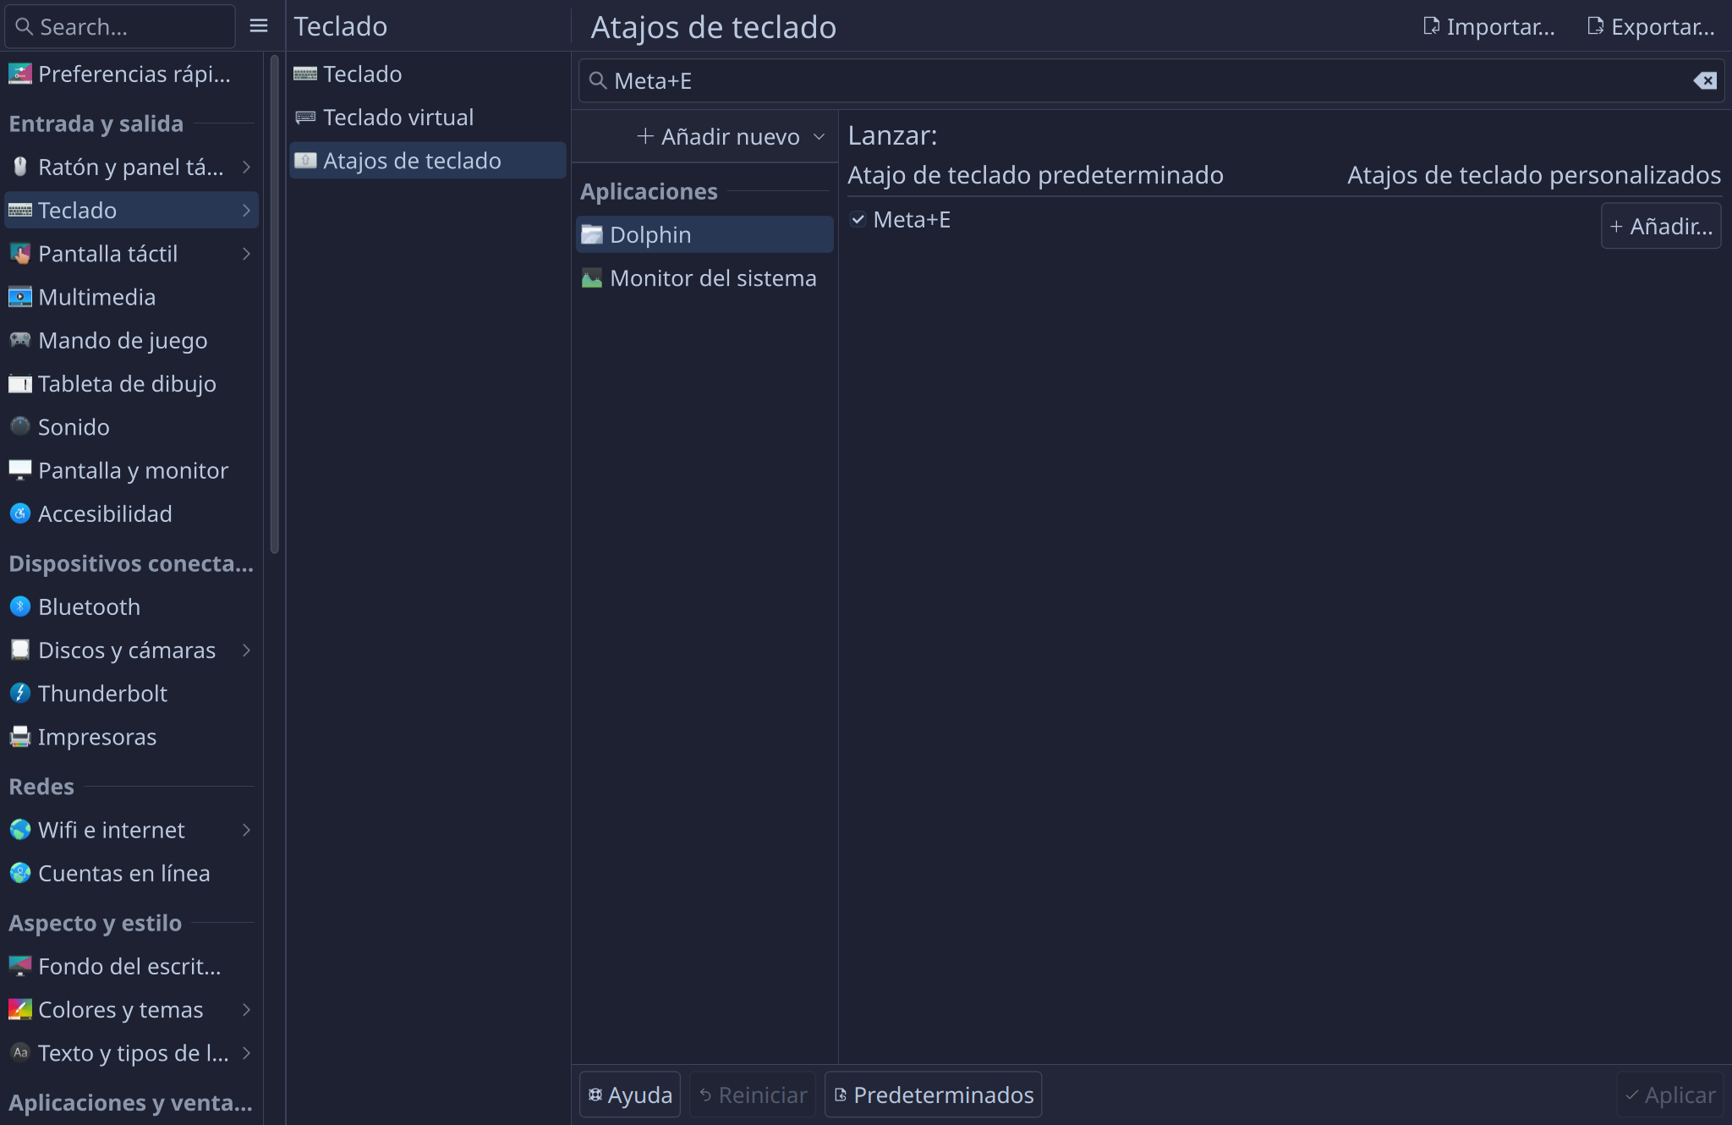The height and width of the screenshot is (1125, 1732).
Task: Click the Dolphin application icon
Action: point(592,234)
